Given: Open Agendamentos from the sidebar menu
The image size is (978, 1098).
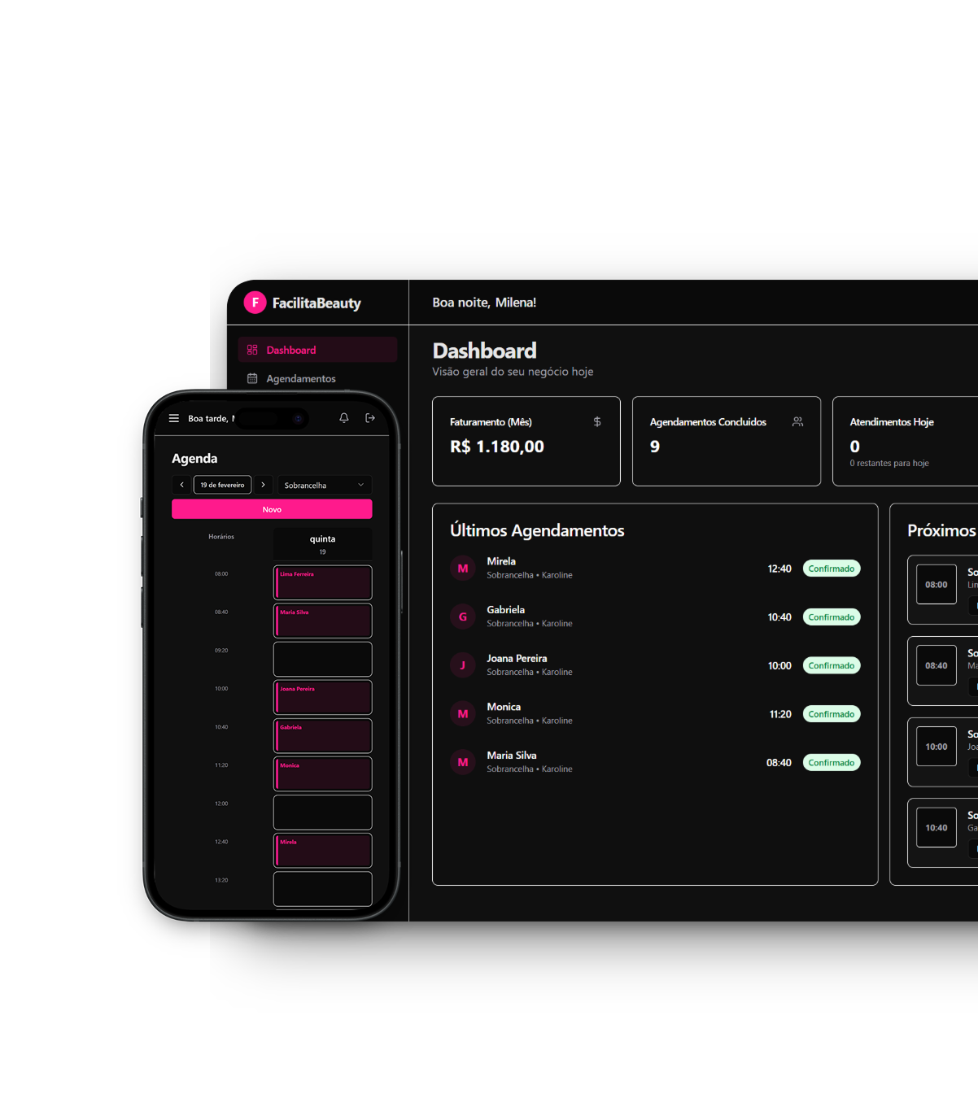Looking at the screenshot, I should click(x=300, y=378).
